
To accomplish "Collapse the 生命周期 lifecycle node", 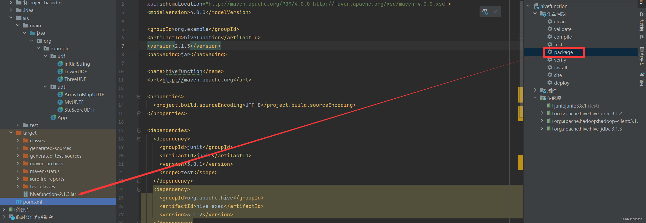I will point(535,14).
